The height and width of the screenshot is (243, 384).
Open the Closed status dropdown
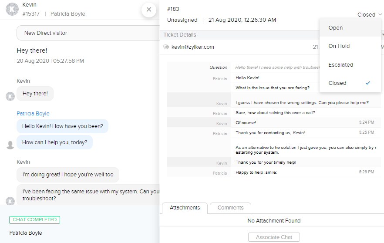(x=370, y=15)
